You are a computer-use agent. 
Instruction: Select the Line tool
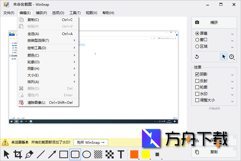coord(41,154)
